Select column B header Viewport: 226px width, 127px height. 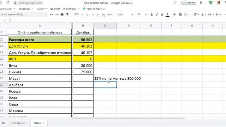83,26
